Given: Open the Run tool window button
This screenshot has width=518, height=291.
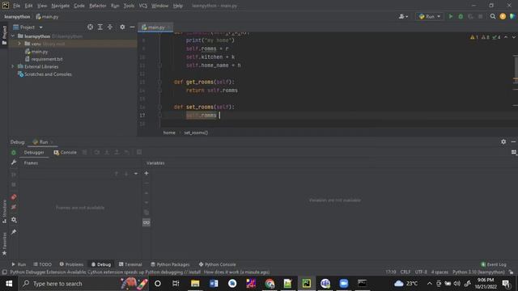Looking at the screenshot, I should 19,264.
